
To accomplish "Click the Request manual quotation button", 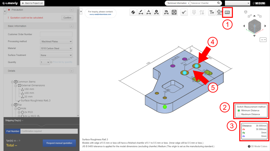I will (x=59, y=143).
